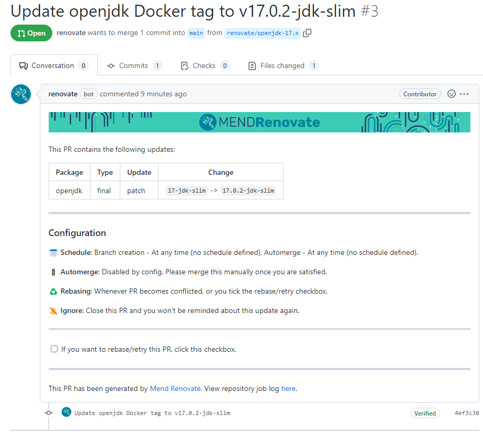This screenshot has width=483, height=436.
Task: Click the 'bot' label next to renovate
Action: click(x=89, y=94)
